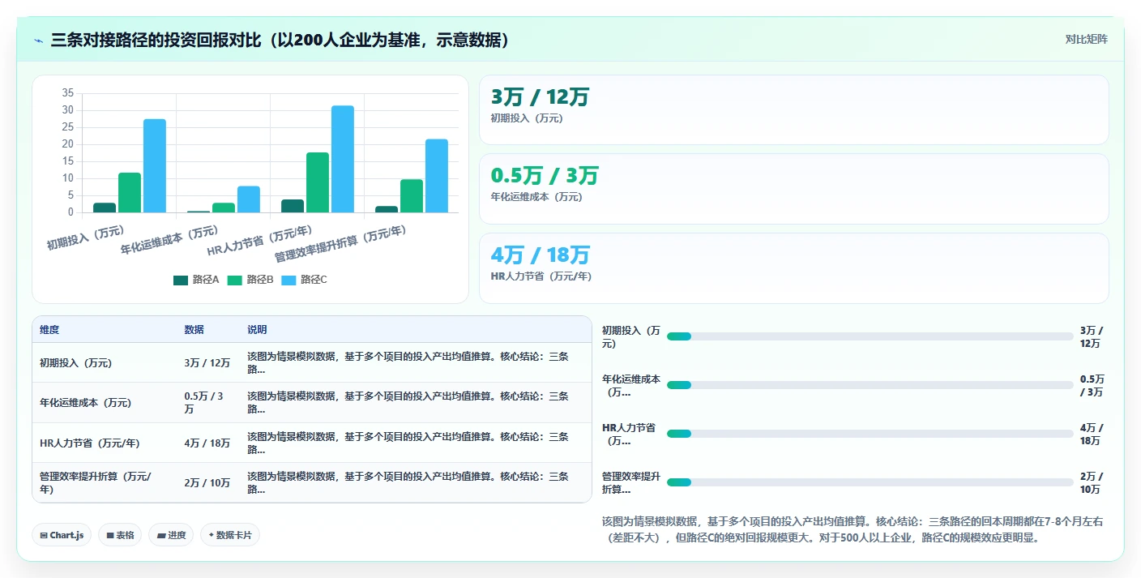Click the 初期投入（万元） table row cell
This screenshot has width=1141, height=578.
click(105, 362)
